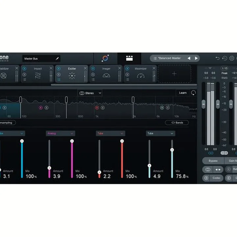Screen dimensions: 237x237
Task: Toggle the Codec power icon
Action: 206,178
